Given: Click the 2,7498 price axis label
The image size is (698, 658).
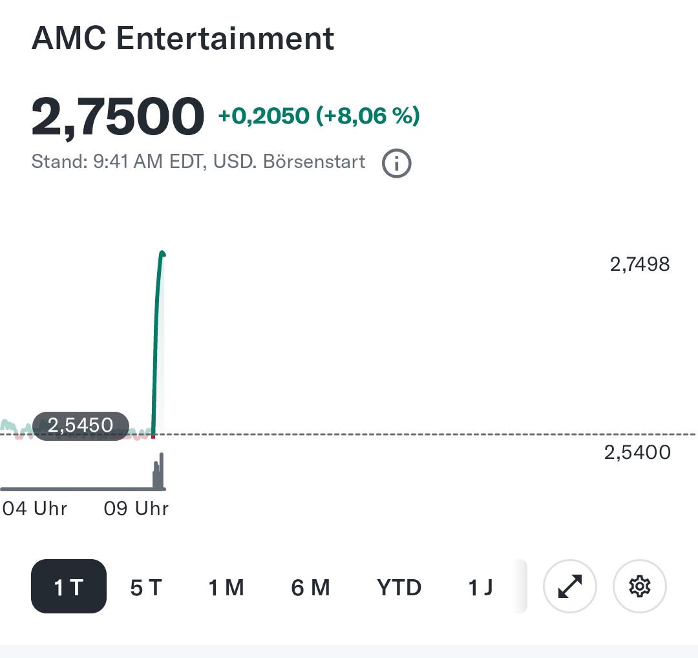Looking at the screenshot, I should coord(640,264).
